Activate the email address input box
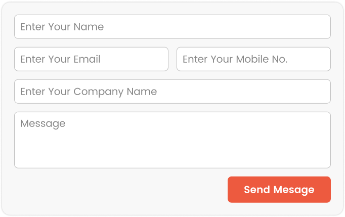The image size is (345, 217). tap(91, 59)
